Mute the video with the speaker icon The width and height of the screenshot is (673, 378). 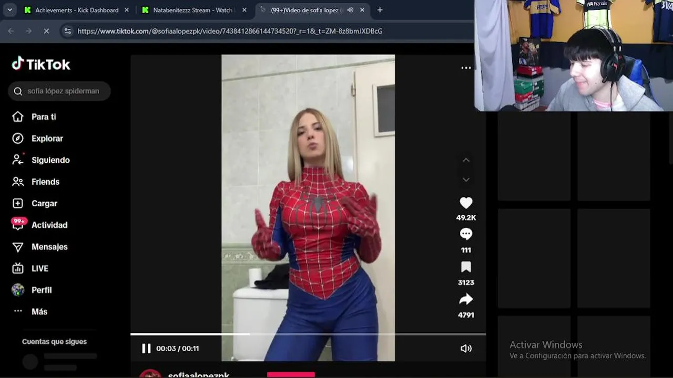pyautogui.click(x=466, y=348)
